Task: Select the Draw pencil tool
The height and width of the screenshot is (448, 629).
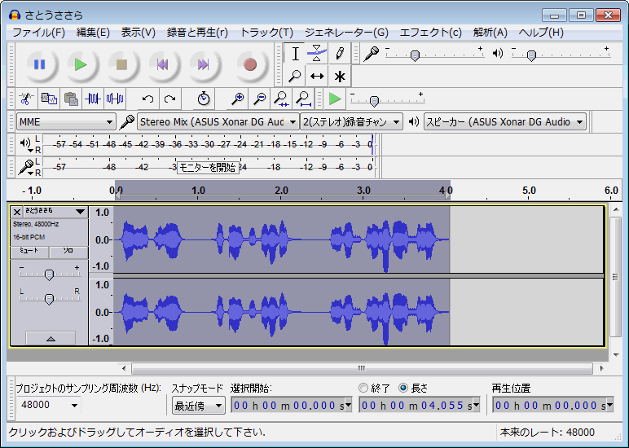Action: click(x=340, y=53)
